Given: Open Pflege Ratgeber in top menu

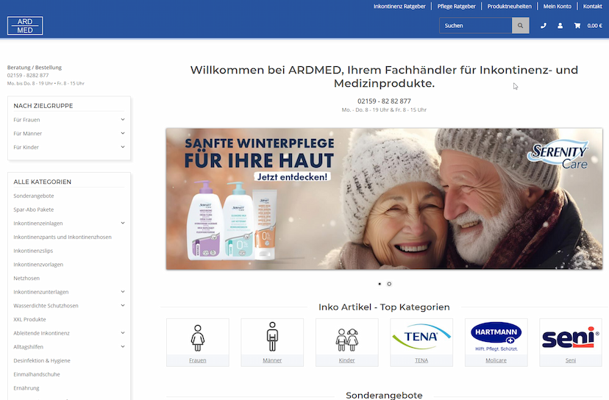Looking at the screenshot, I should 456,6.
